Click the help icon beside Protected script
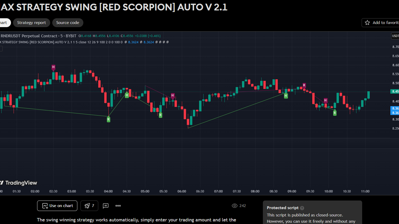The width and height of the screenshot is (399, 224). tap(302, 208)
